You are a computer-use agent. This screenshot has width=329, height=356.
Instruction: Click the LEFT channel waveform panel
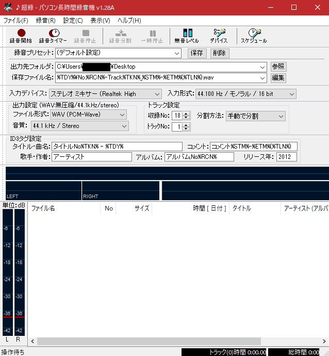[x=43, y=191]
